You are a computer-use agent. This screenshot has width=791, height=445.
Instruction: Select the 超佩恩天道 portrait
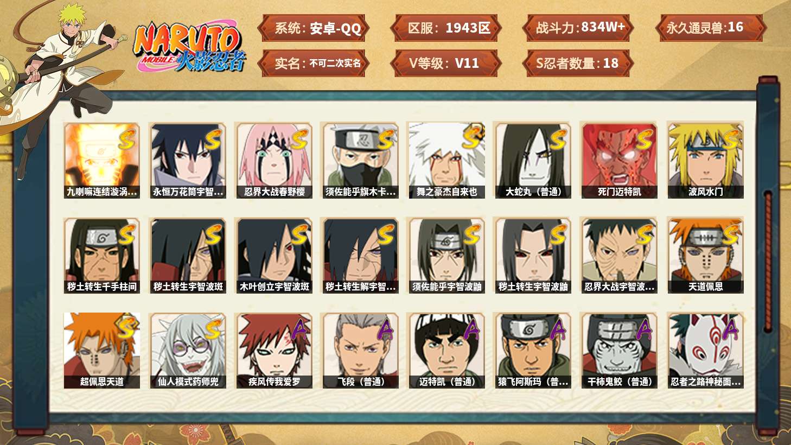pos(101,351)
